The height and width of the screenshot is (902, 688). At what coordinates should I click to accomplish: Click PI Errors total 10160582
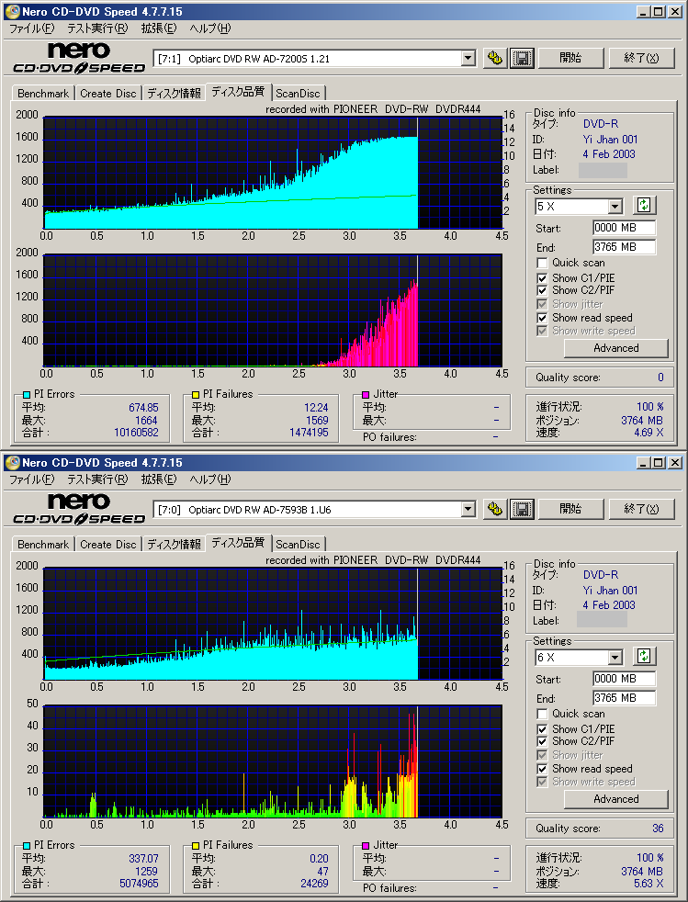(x=136, y=433)
